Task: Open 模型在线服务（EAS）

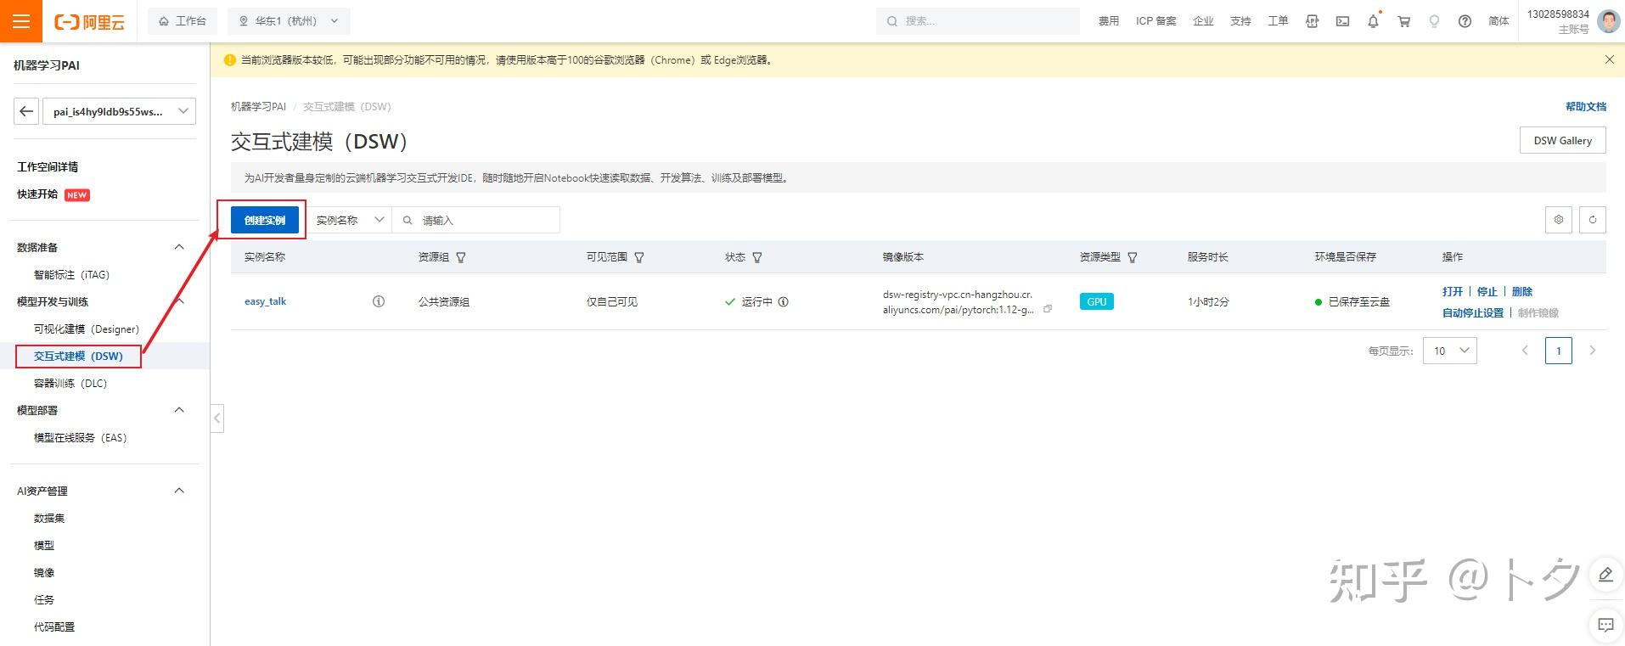Action: coord(81,437)
